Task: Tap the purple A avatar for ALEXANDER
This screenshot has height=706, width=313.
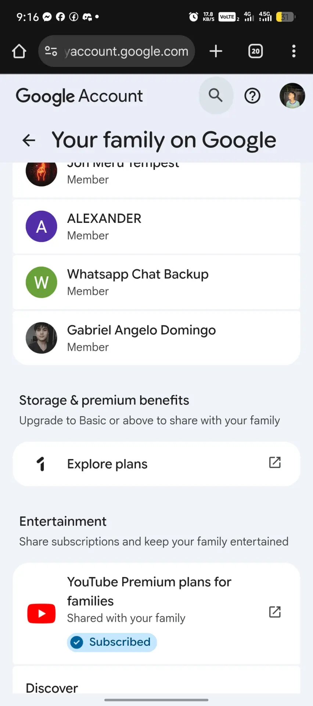Action: [42, 227]
